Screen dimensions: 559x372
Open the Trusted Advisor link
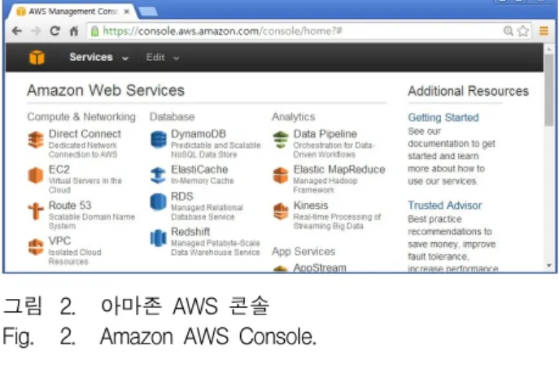444,205
